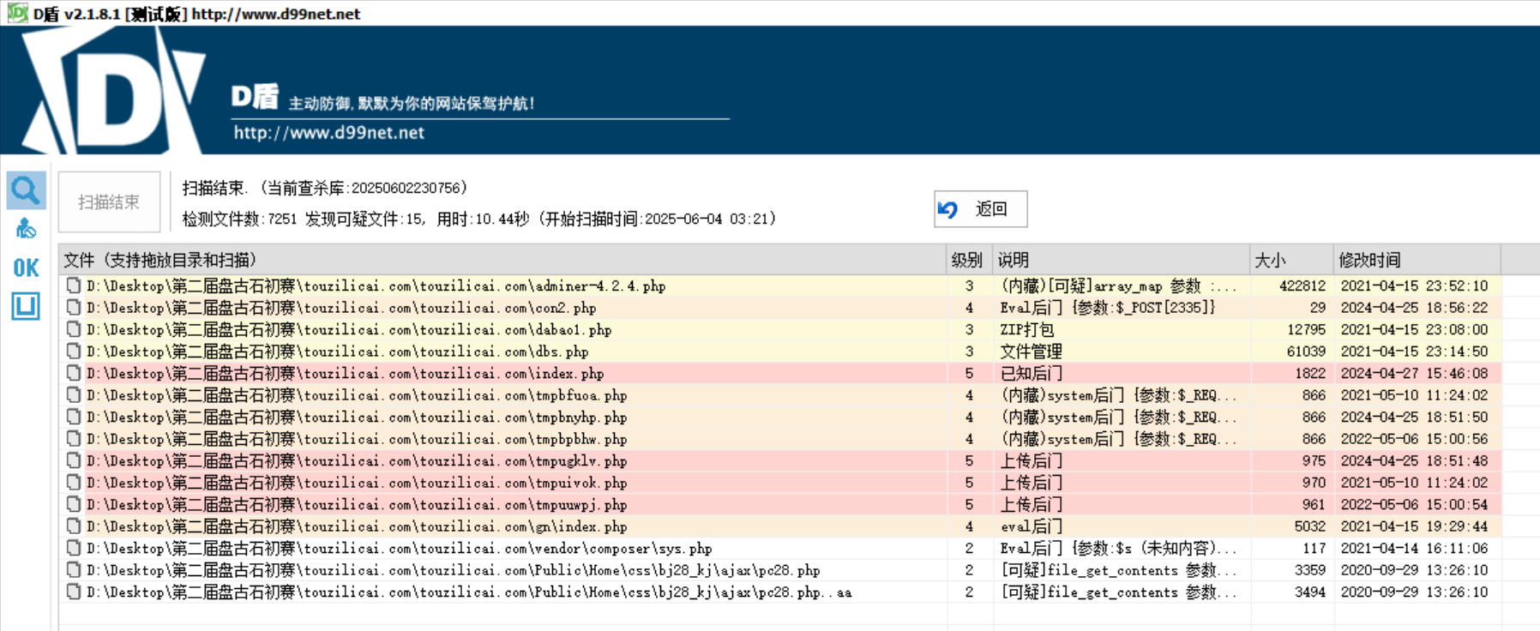Click the file icon beside con2.php
Viewport: 1540px width, 631px height.
pyautogui.click(x=74, y=308)
